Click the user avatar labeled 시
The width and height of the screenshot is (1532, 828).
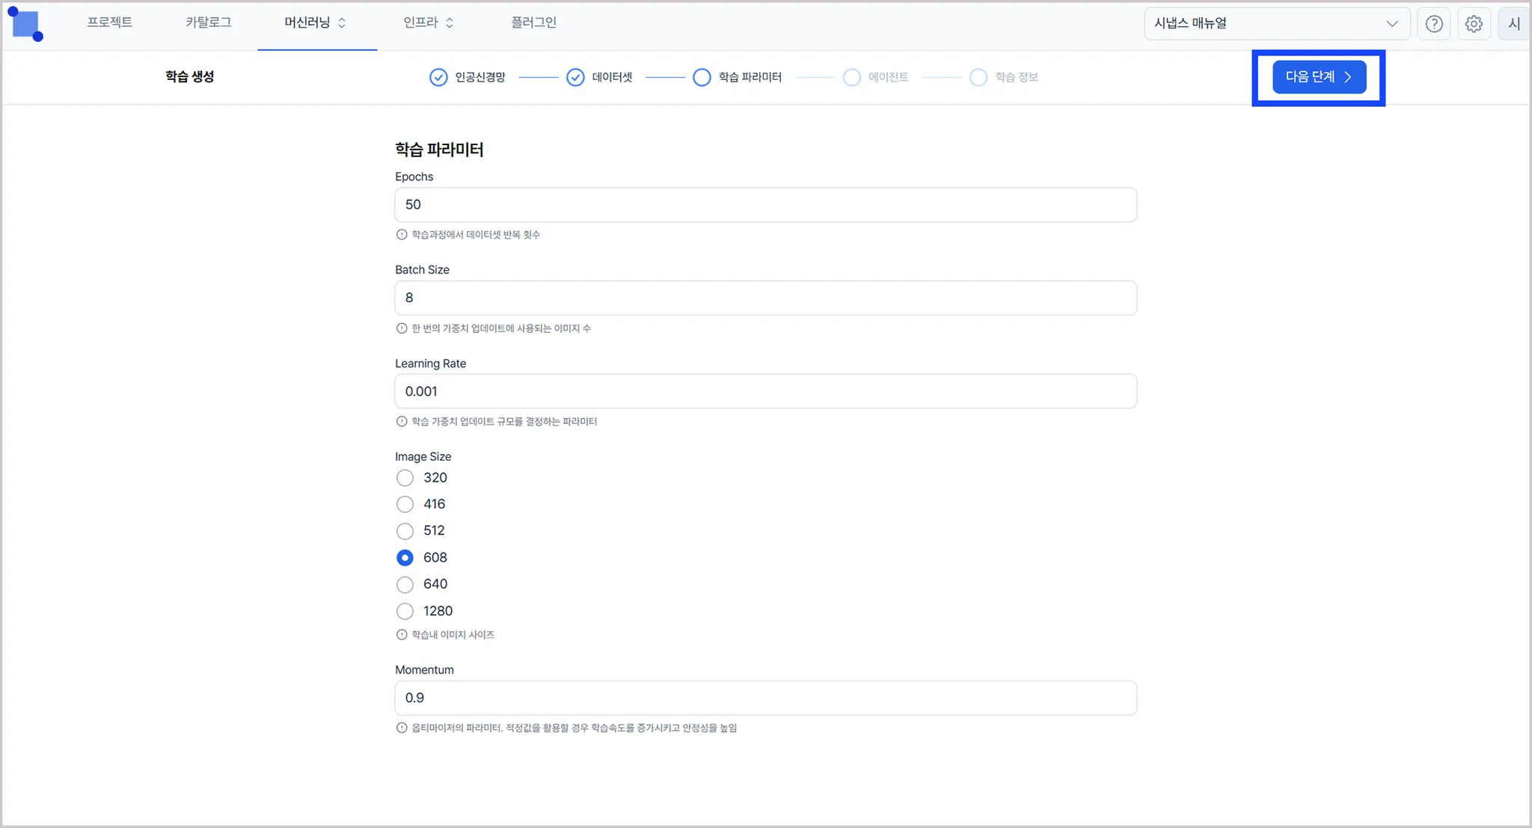pos(1513,24)
